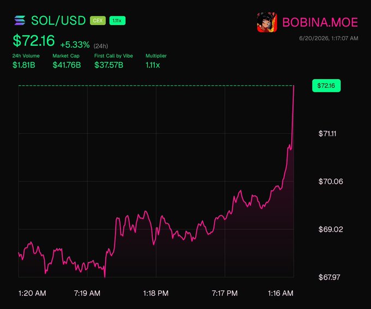Open the BOBINA.MOE link
This screenshot has width=371, height=309.
click(x=320, y=22)
